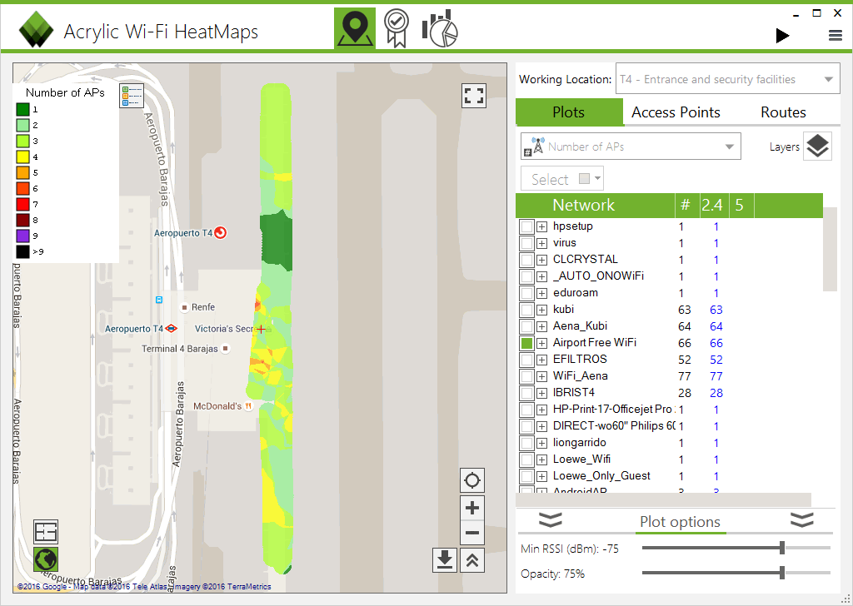The height and width of the screenshot is (606, 853).
Task: Expand the Aena_Kubi network row
Action: click(541, 326)
